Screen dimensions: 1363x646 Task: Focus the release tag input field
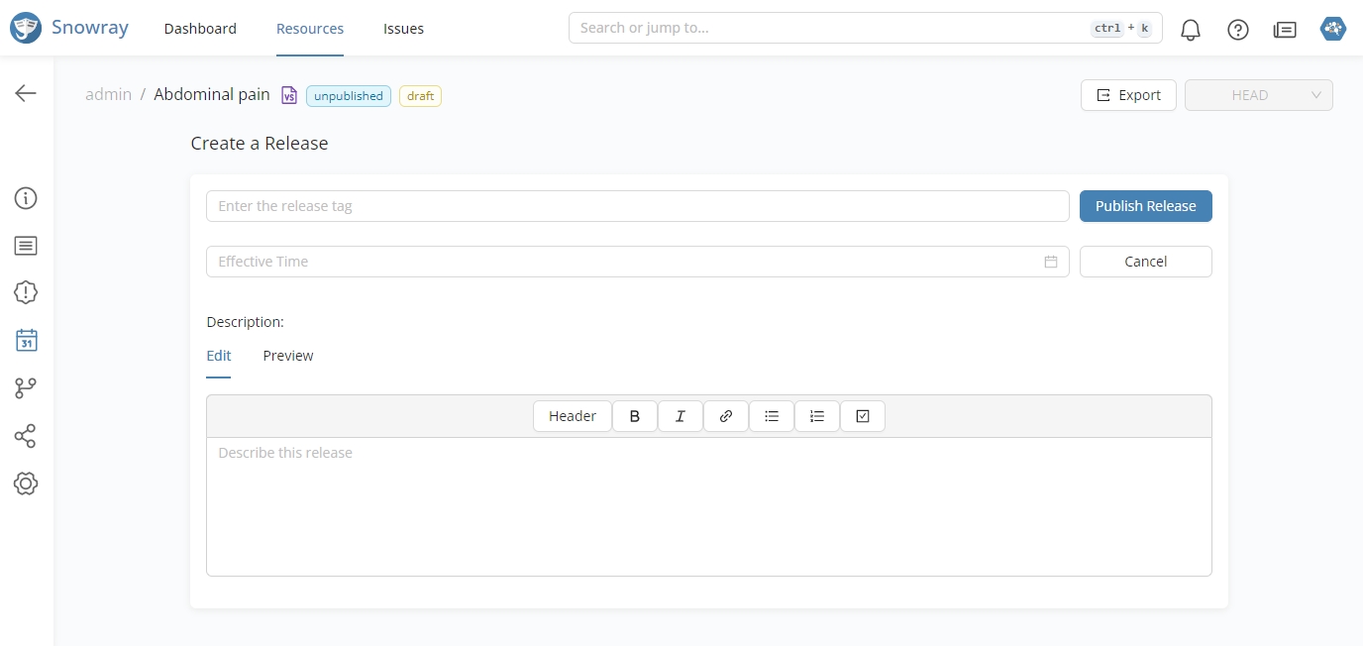(637, 206)
